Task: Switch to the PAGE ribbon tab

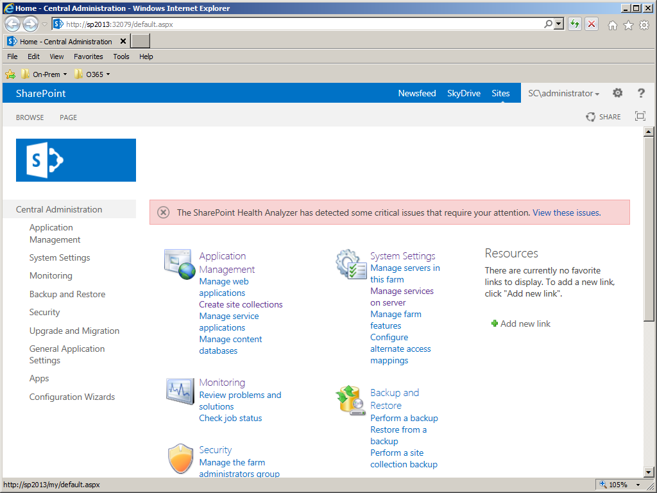Action: tap(68, 117)
